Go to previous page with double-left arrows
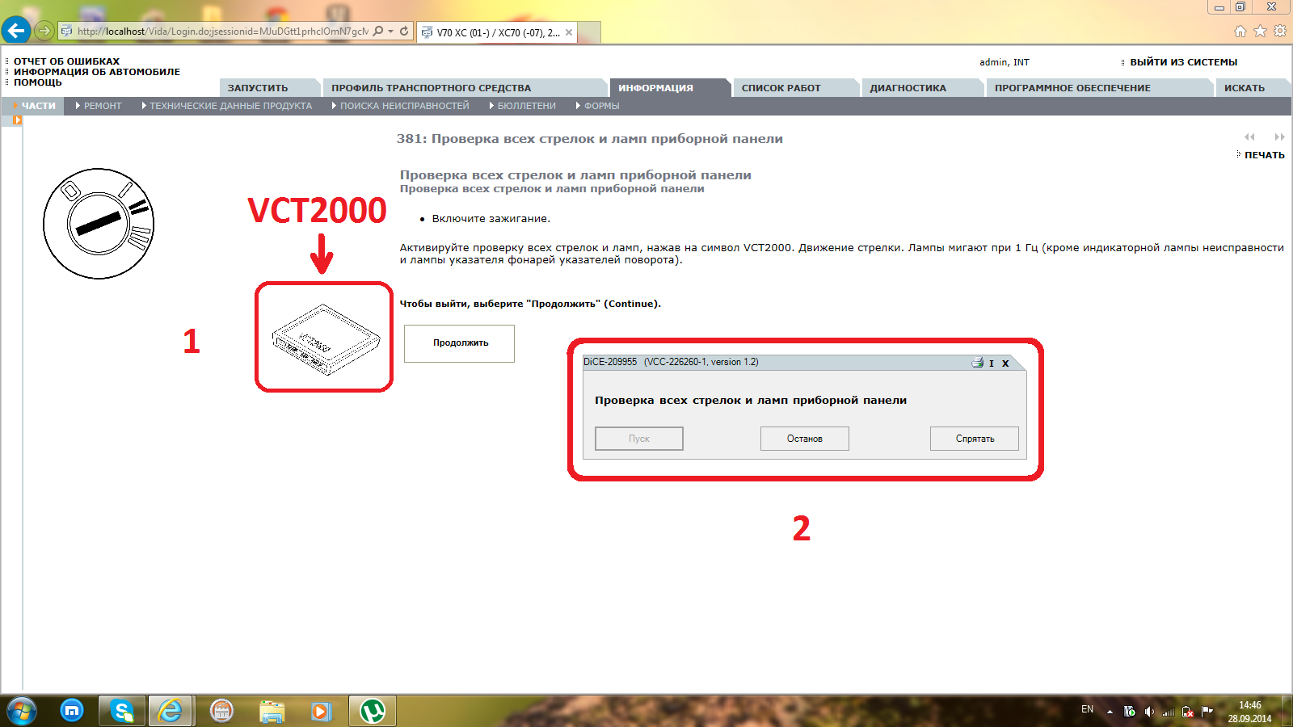The width and height of the screenshot is (1293, 727). pyautogui.click(x=1250, y=137)
